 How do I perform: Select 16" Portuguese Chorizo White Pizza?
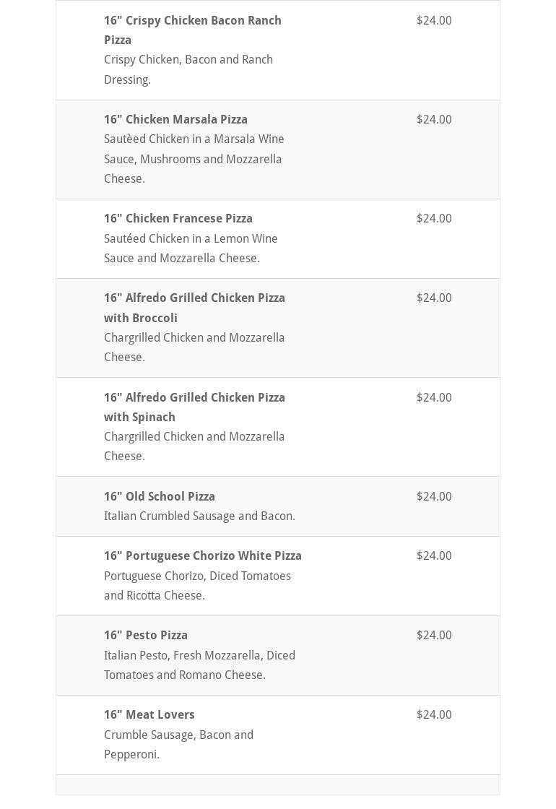tap(203, 555)
